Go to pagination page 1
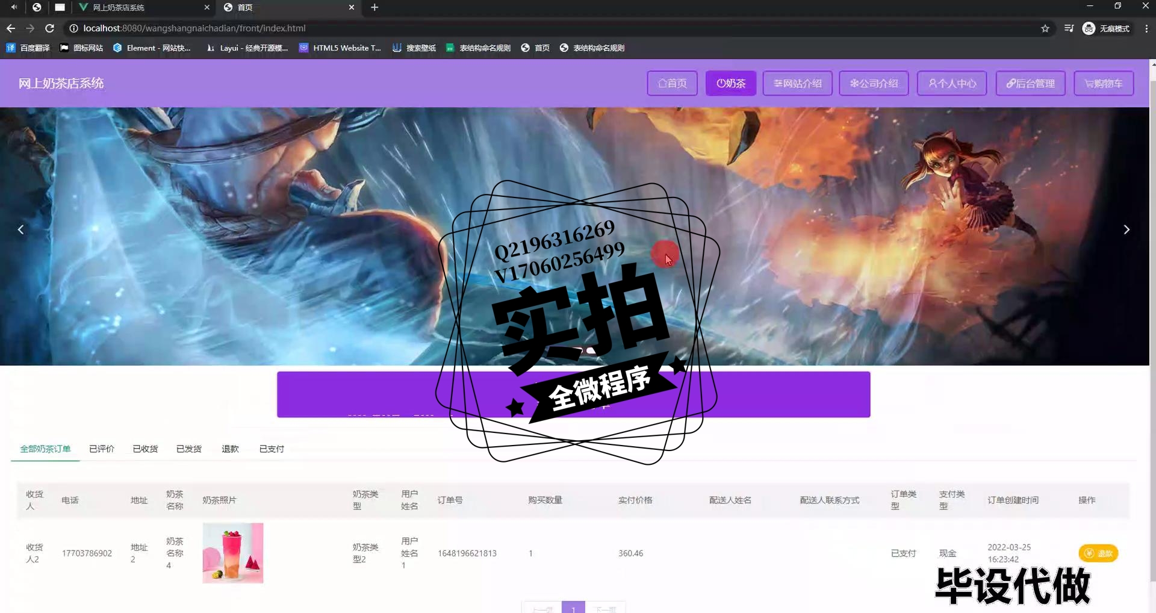The height and width of the screenshot is (613, 1156). pos(573,607)
